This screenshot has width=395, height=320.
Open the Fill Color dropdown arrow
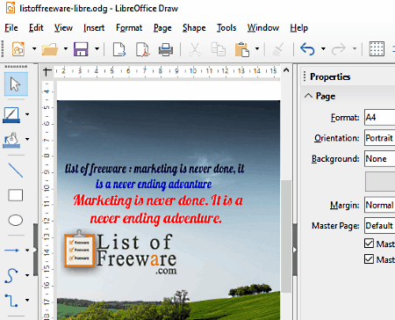[x=27, y=139]
